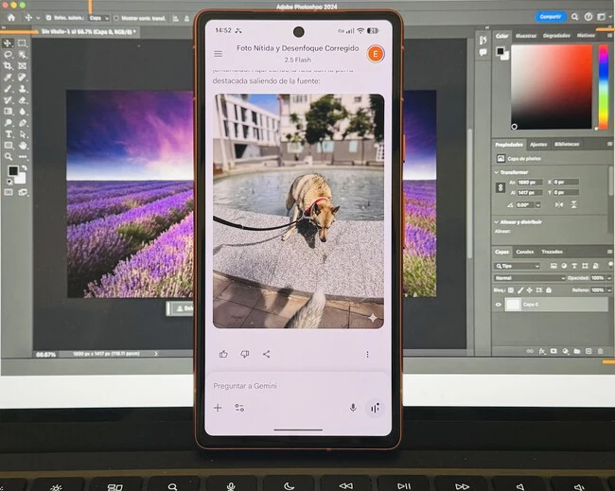The width and height of the screenshot is (615, 491).
Task: Tap the thumbs down icon in Gemini
Action: click(x=244, y=354)
